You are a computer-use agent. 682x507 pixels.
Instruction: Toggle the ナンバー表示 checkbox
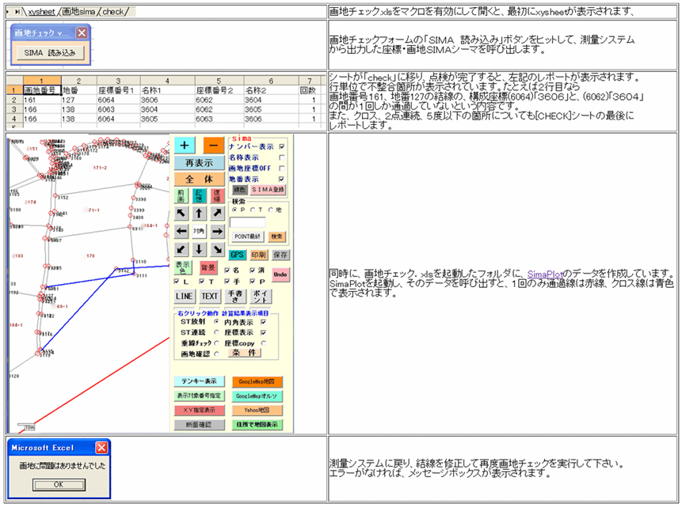[281, 147]
